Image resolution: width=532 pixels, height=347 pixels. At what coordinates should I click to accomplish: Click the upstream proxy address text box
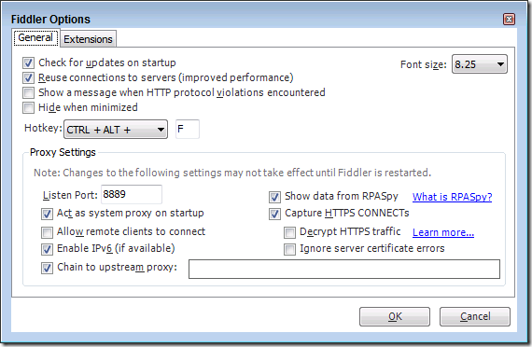[x=344, y=269]
